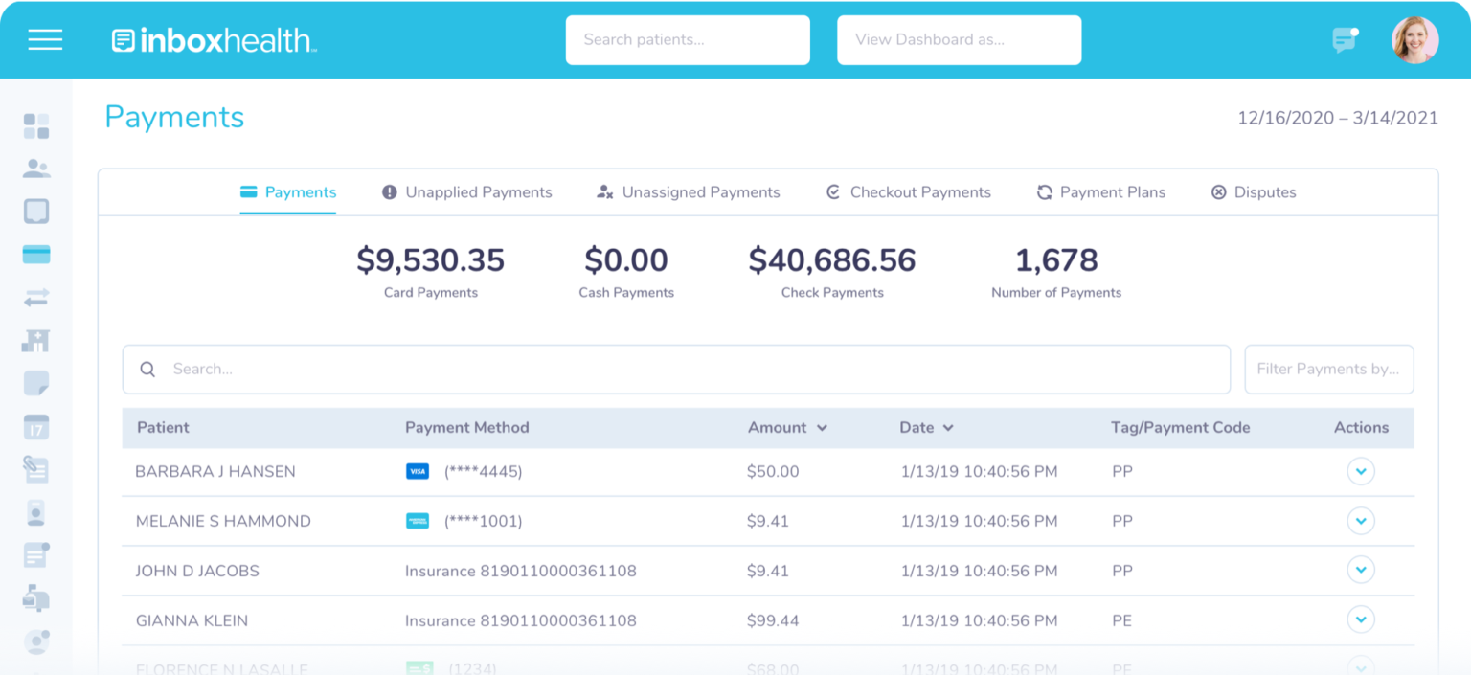The height and width of the screenshot is (675, 1471).
Task: Switch to the Disputes tab
Action: click(x=1253, y=191)
